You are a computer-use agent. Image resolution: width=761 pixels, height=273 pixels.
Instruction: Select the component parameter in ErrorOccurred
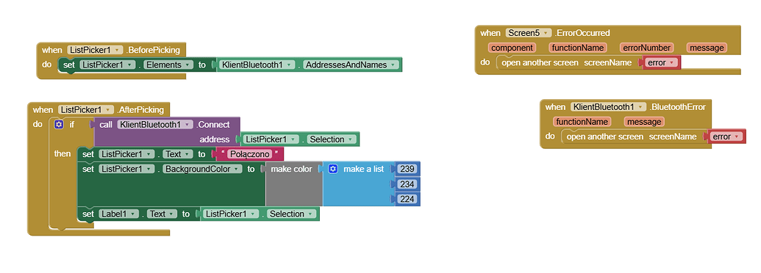pyautogui.click(x=512, y=48)
